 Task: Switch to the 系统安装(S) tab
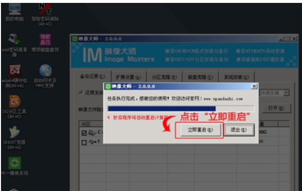pyautogui.click(x=237, y=77)
